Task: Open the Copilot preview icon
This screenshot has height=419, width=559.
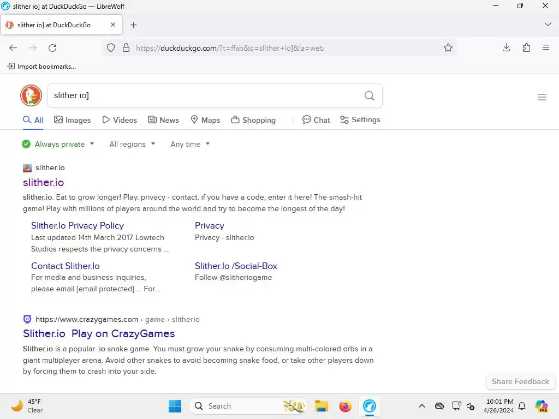Action: 542,406
